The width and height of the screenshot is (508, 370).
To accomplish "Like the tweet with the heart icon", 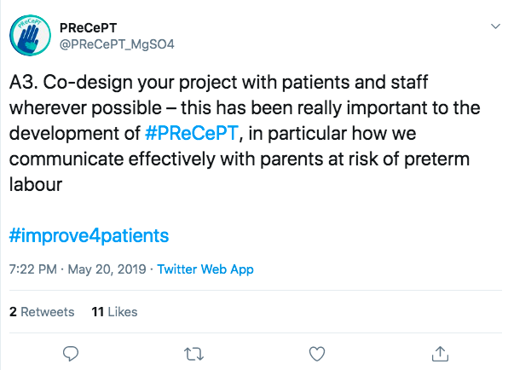I will 317,354.
